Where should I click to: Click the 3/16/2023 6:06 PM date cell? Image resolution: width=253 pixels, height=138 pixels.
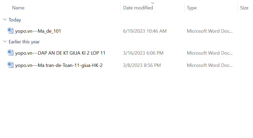[143, 53]
